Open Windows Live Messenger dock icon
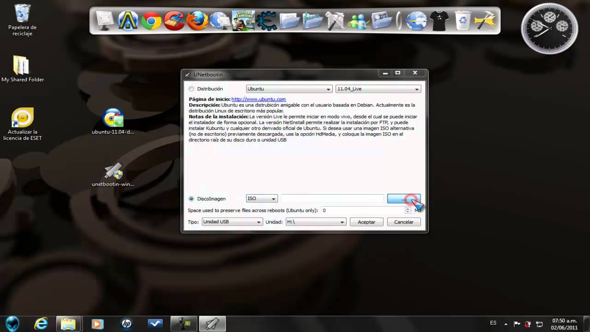This screenshot has width=590, height=332. pos(359,21)
